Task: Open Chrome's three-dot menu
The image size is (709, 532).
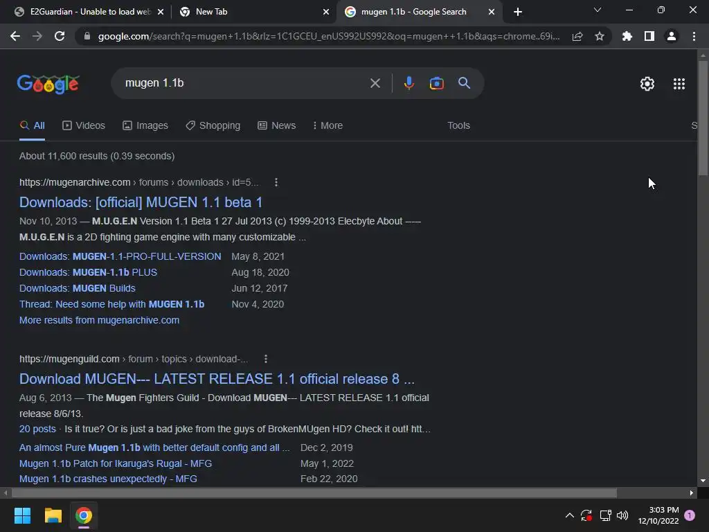Action: coord(694,36)
